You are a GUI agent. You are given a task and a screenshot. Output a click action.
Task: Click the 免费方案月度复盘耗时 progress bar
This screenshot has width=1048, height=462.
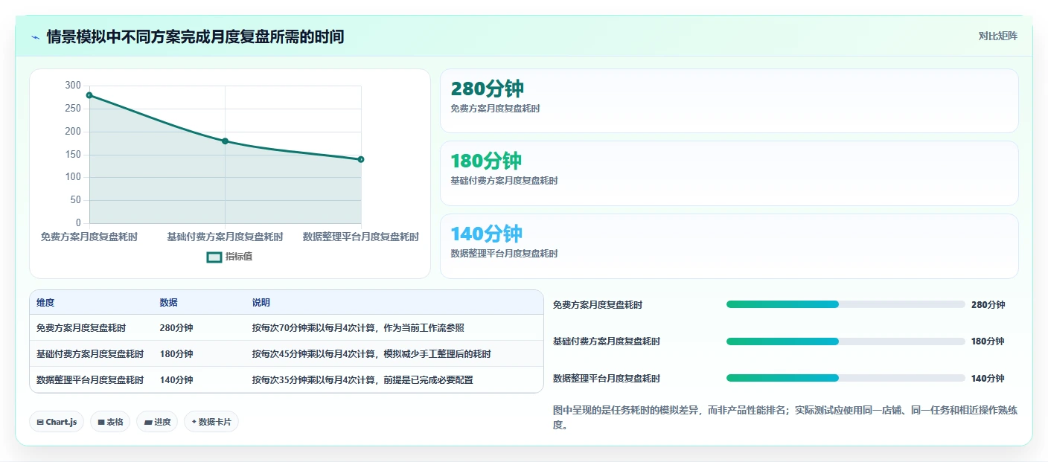[x=846, y=304]
